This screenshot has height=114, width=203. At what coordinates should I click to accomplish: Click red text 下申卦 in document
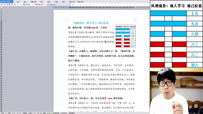click(104, 28)
